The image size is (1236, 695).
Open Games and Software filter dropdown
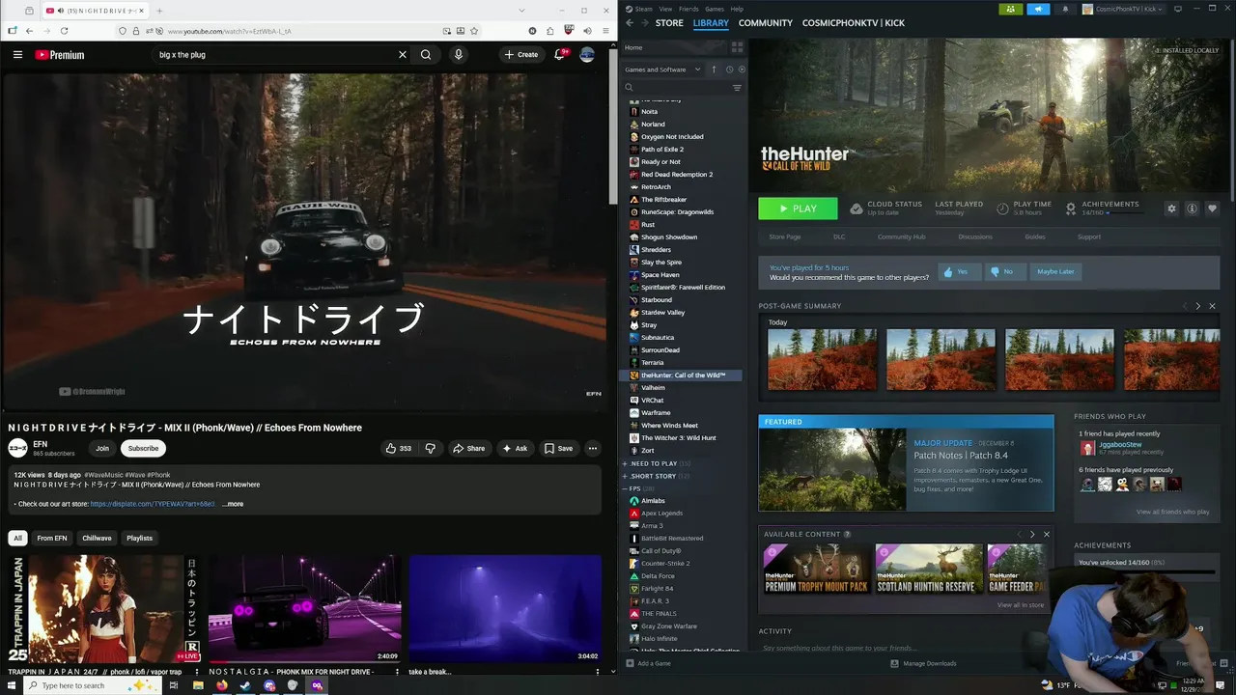point(663,69)
